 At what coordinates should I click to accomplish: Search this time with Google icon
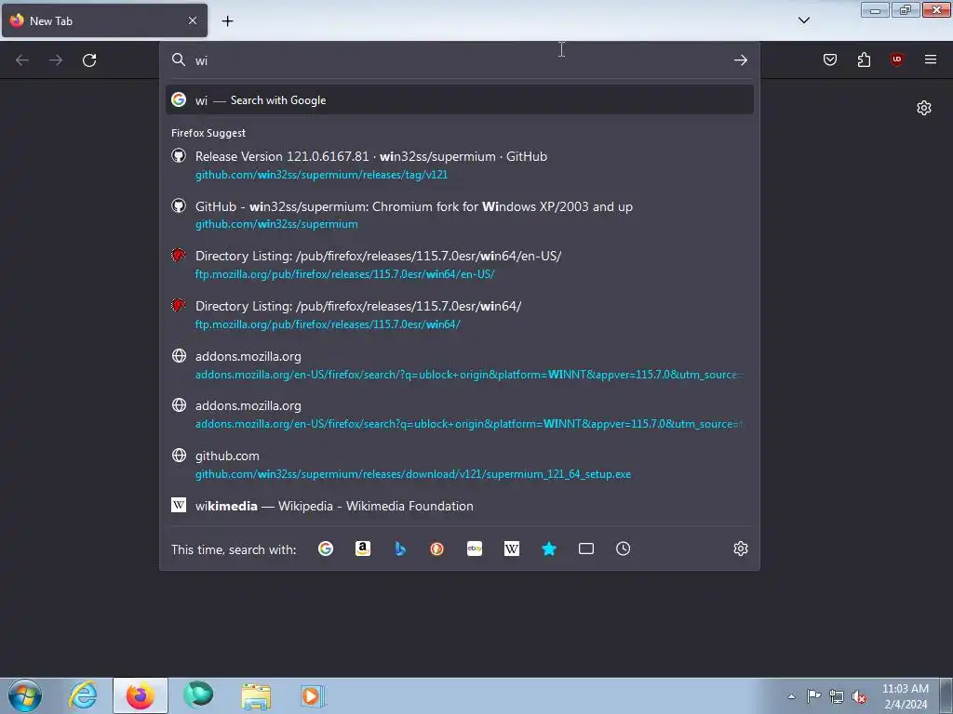(x=326, y=549)
